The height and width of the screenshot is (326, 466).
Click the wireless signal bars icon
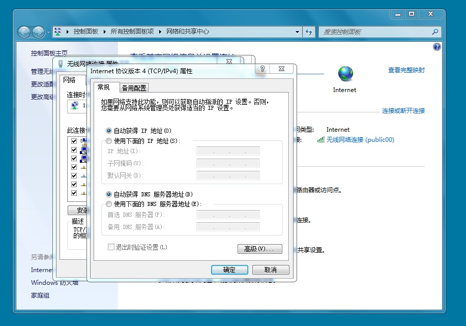(321, 139)
